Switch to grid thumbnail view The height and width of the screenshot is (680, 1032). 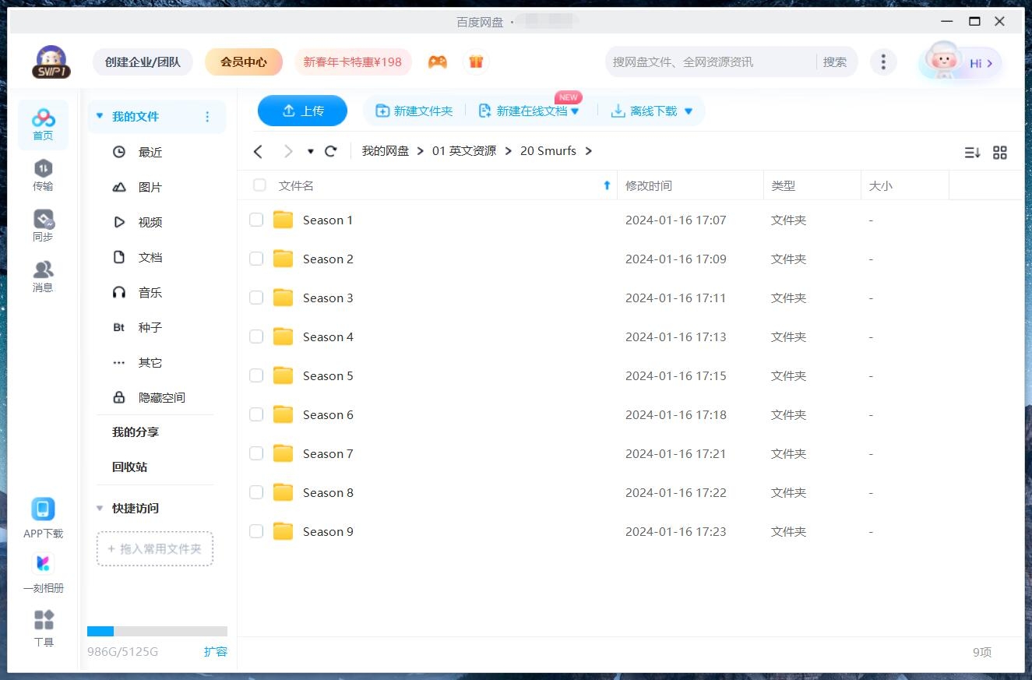[x=1000, y=153]
